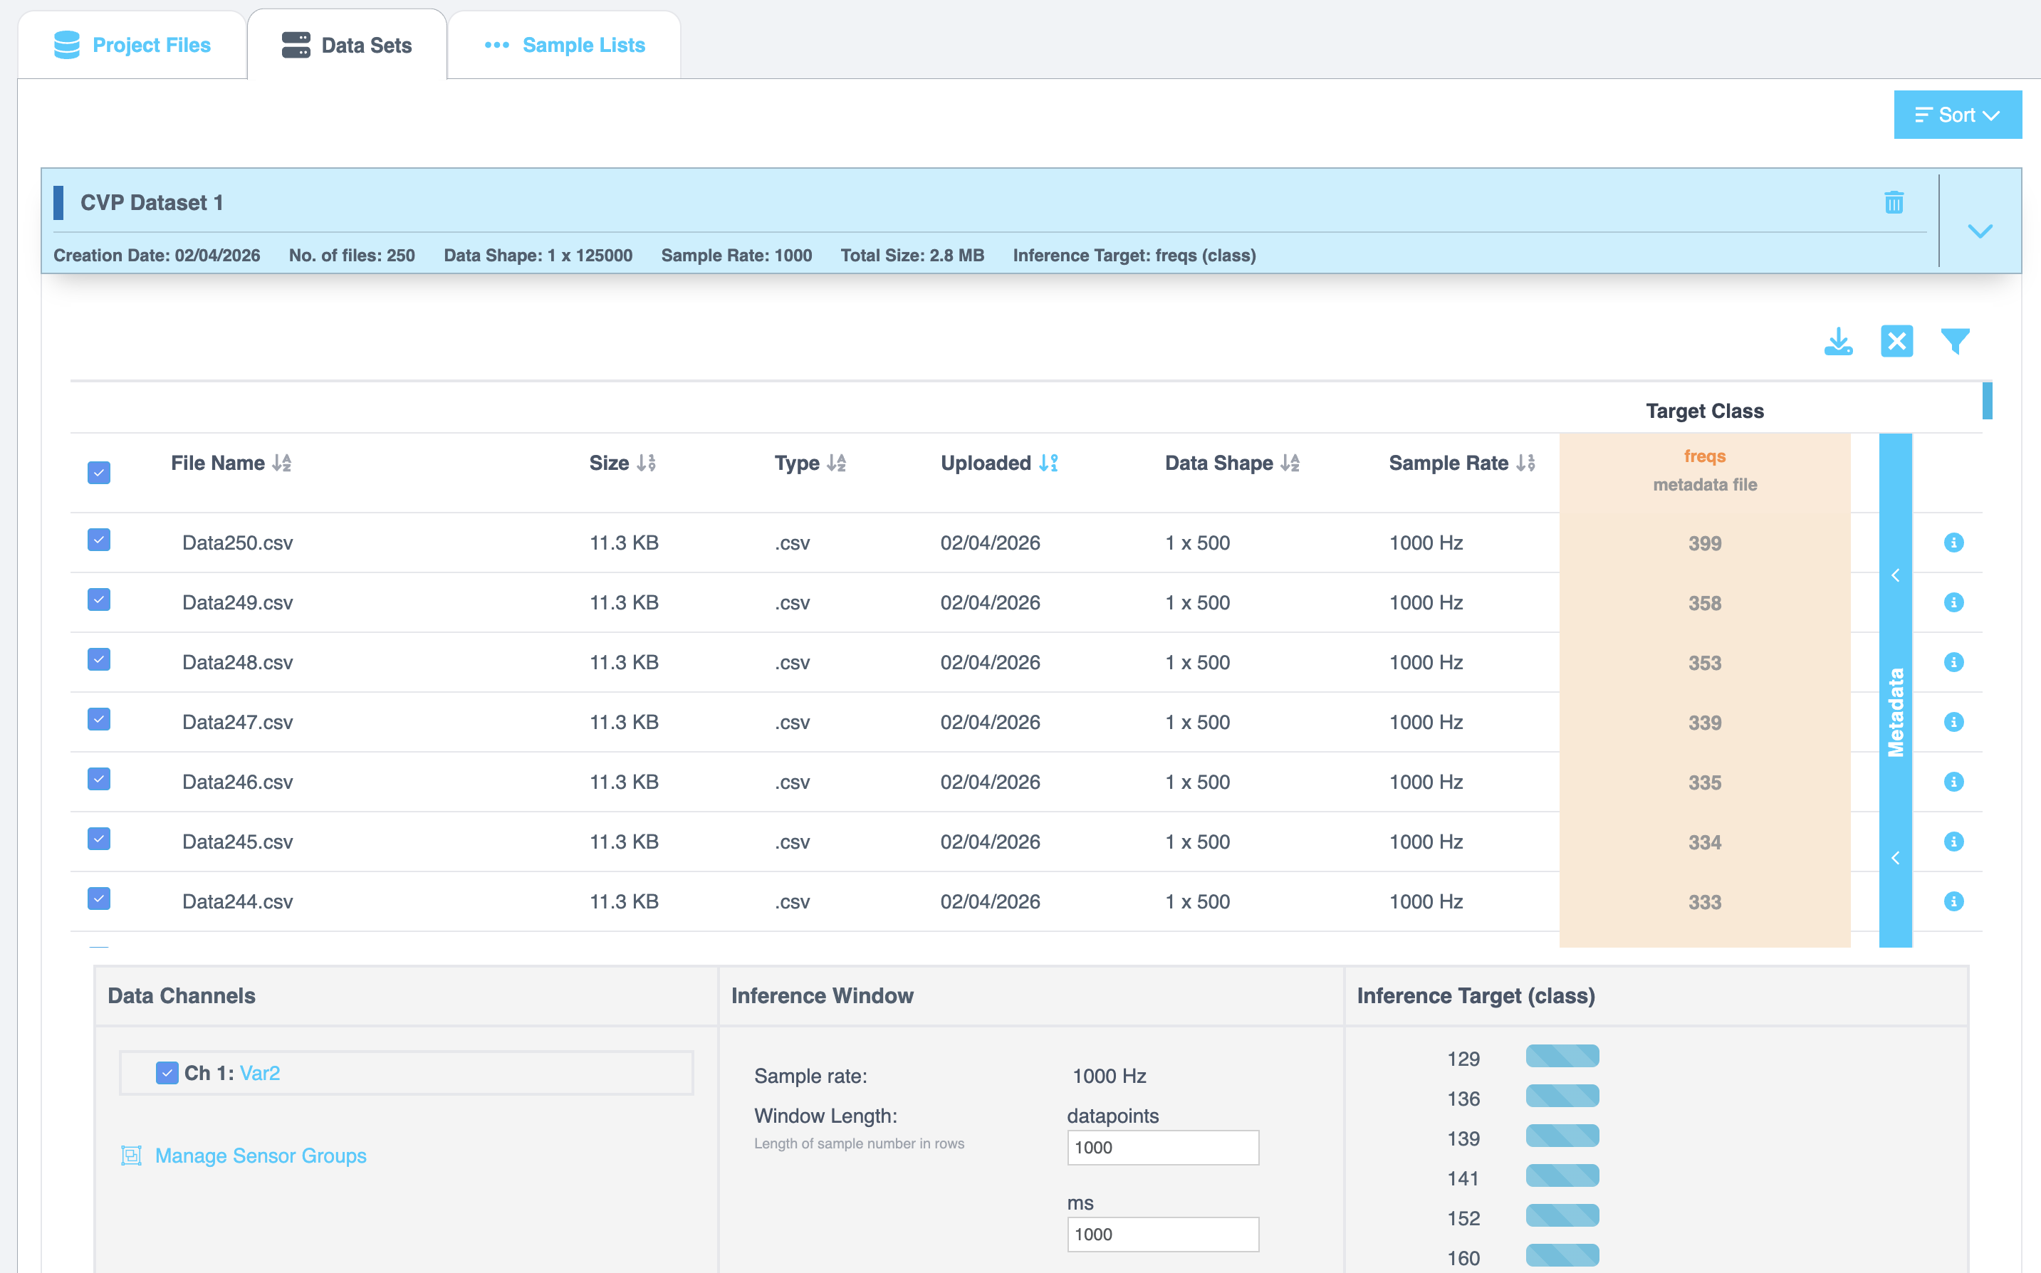Show info for Data250.csv

[x=1953, y=543]
